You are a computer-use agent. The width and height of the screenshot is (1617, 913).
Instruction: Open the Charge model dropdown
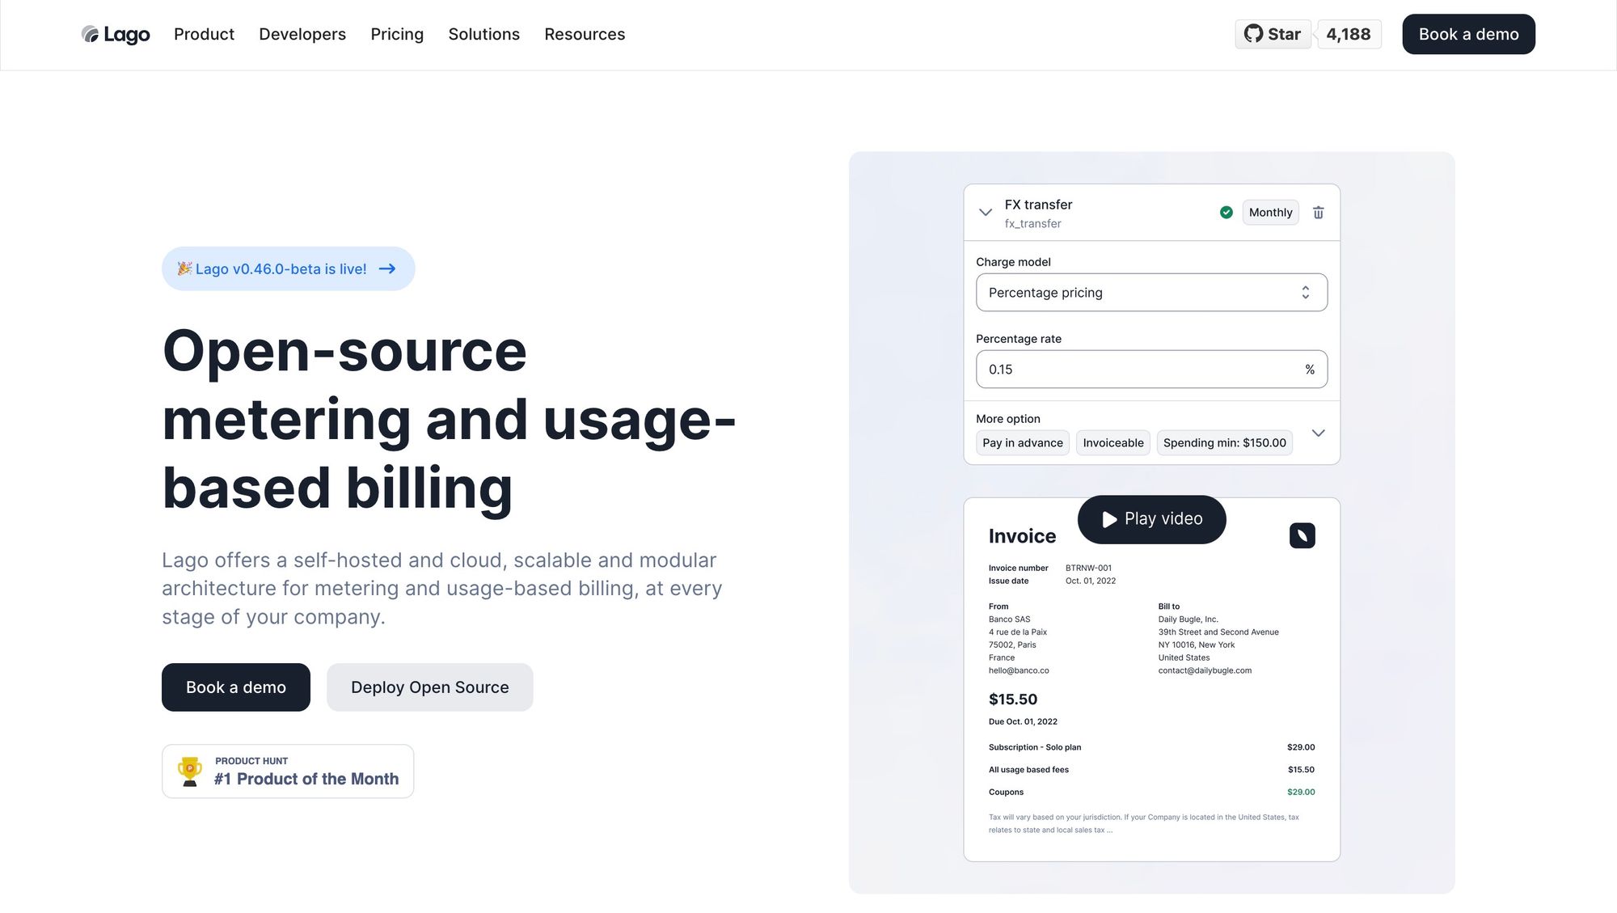[1150, 293]
